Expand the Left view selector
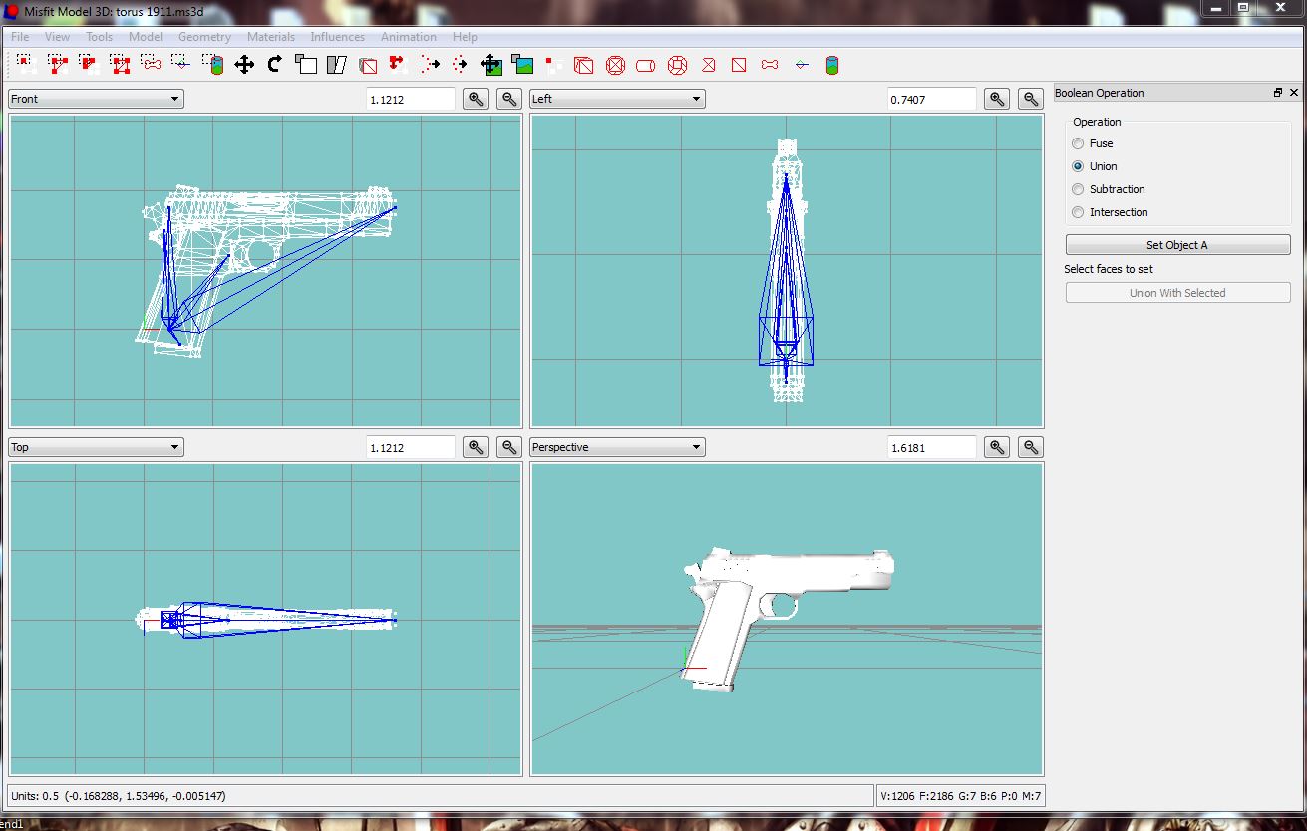The width and height of the screenshot is (1307, 831). [x=617, y=99]
